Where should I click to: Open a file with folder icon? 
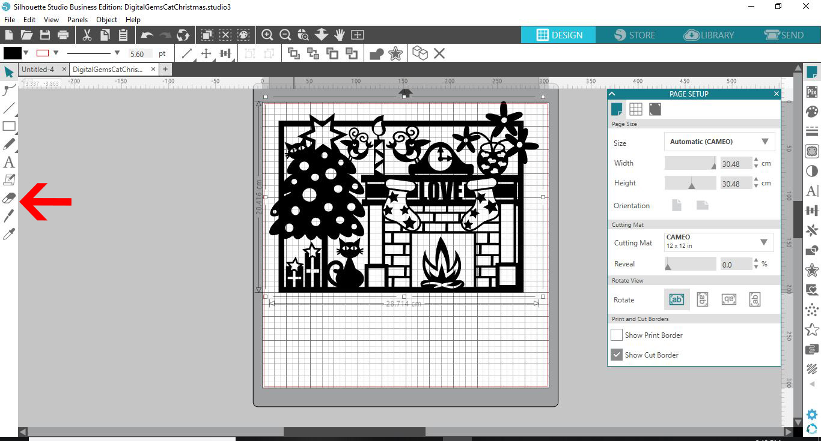coord(26,35)
